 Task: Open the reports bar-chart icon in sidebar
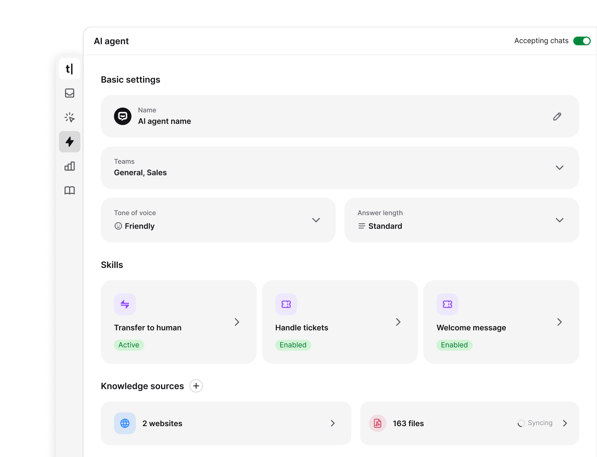[x=69, y=166]
